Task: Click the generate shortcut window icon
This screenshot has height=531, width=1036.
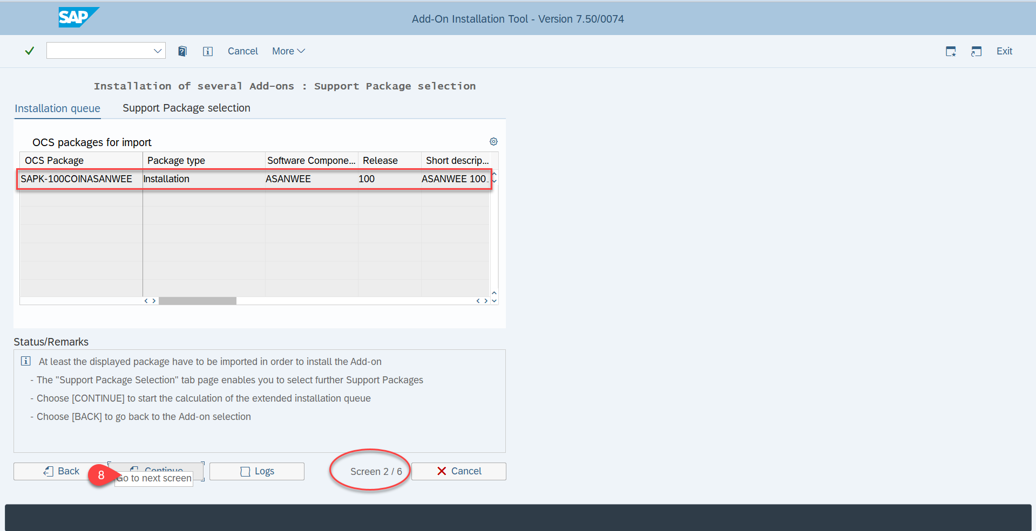Action: pos(976,51)
